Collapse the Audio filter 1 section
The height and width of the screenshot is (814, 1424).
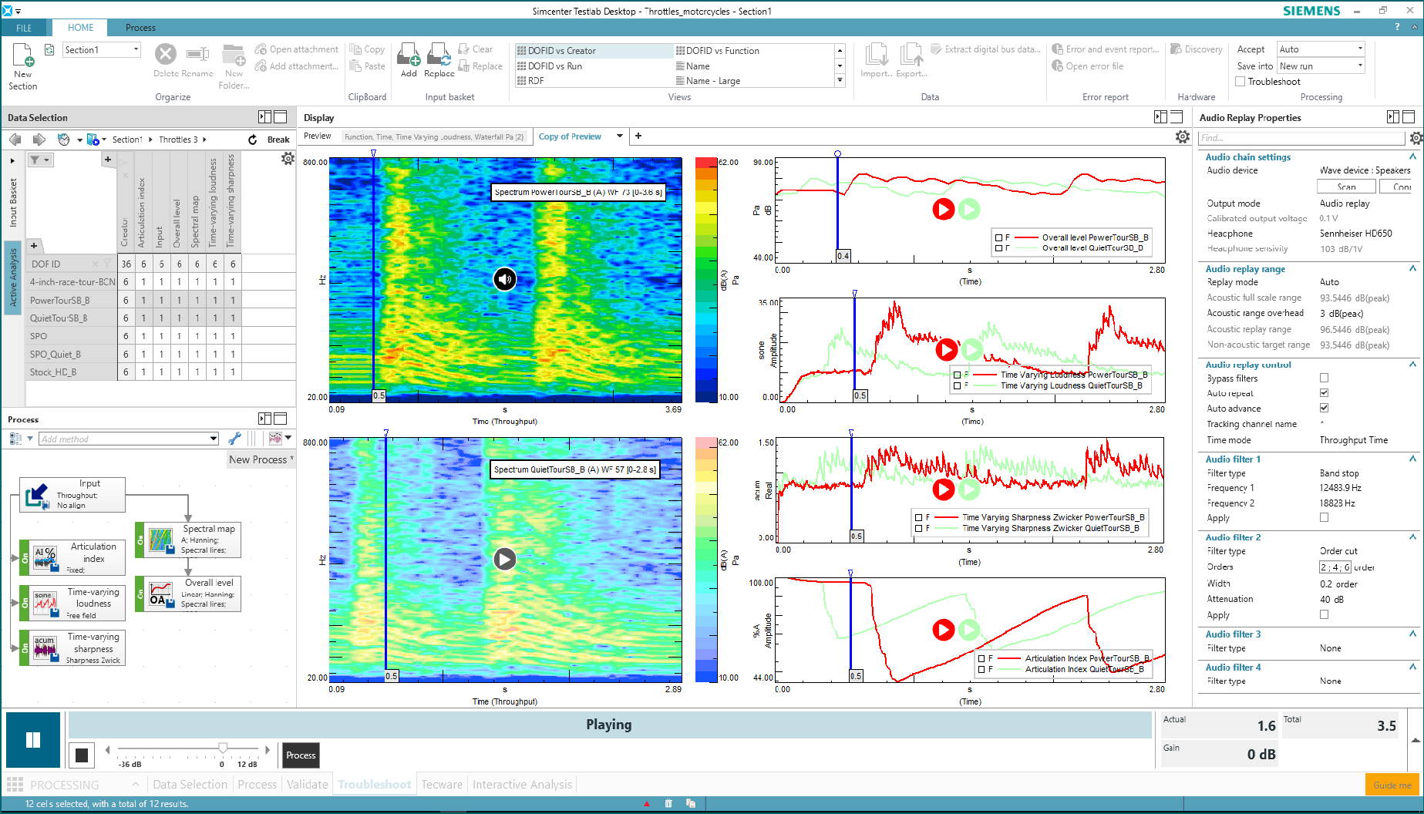[x=1412, y=459]
